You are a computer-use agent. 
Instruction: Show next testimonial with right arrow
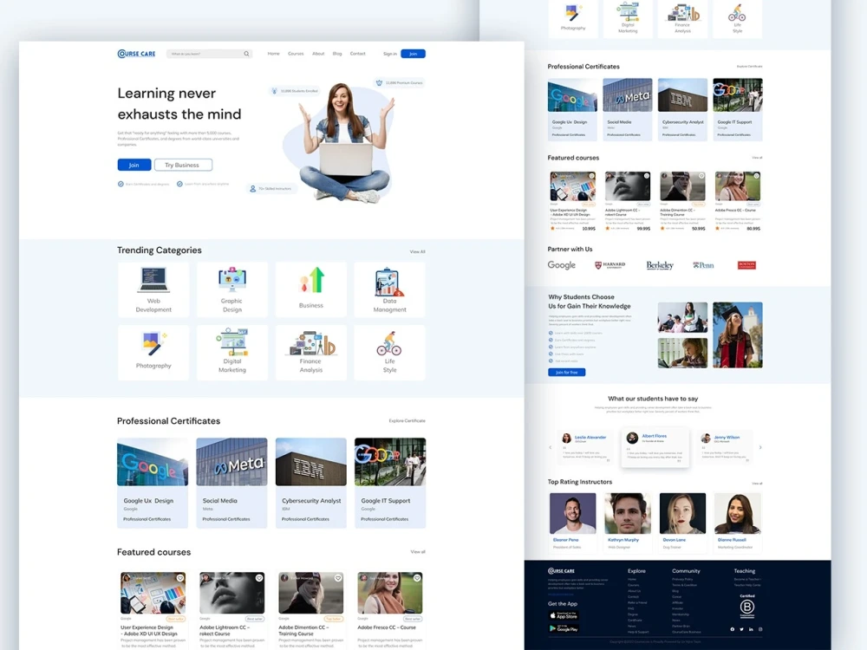tap(760, 447)
